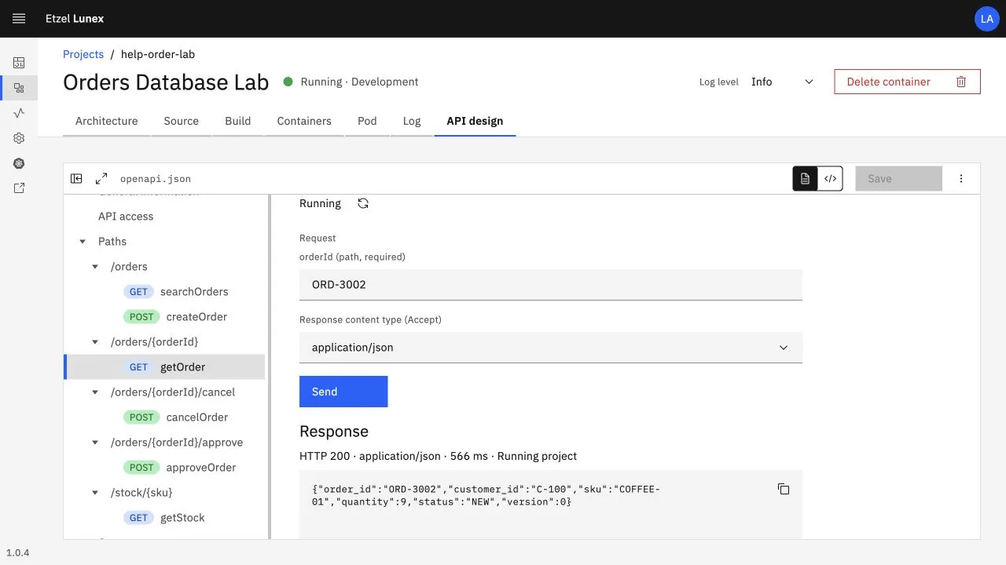Refresh the Running status
Viewport: 1006px width, 565px height.
[363, 203]
